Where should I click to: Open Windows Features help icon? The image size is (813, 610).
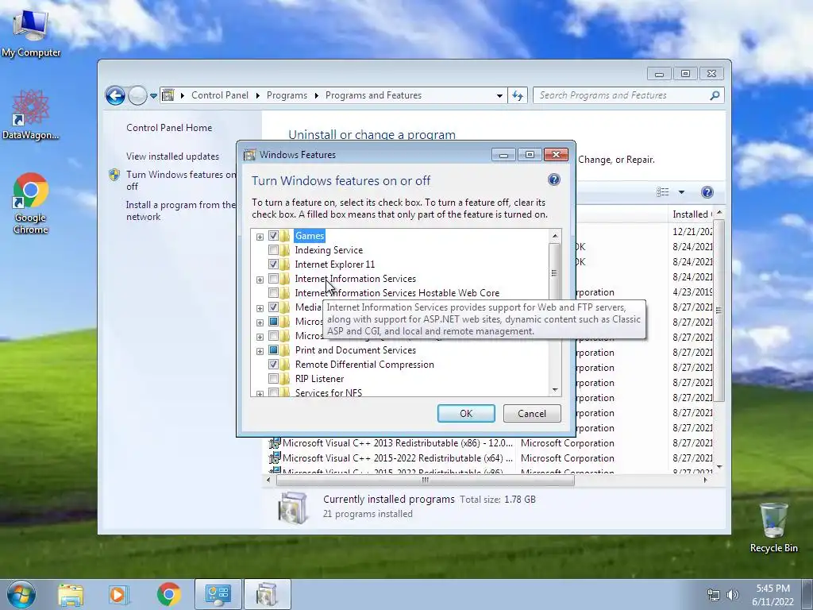tap(553, 180)
